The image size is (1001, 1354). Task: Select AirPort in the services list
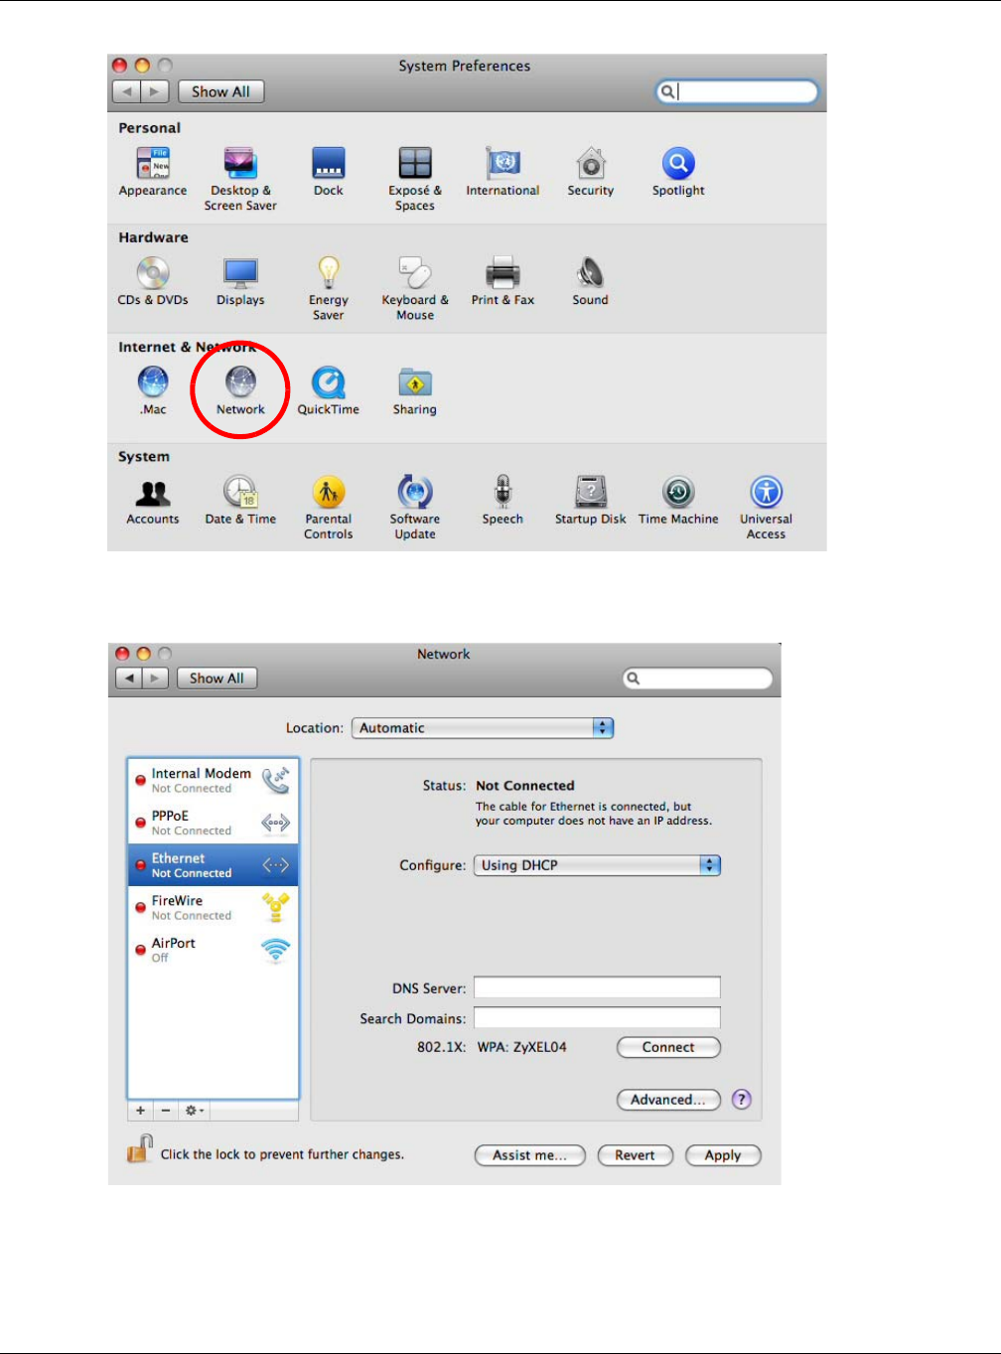[x=213, y=950]
